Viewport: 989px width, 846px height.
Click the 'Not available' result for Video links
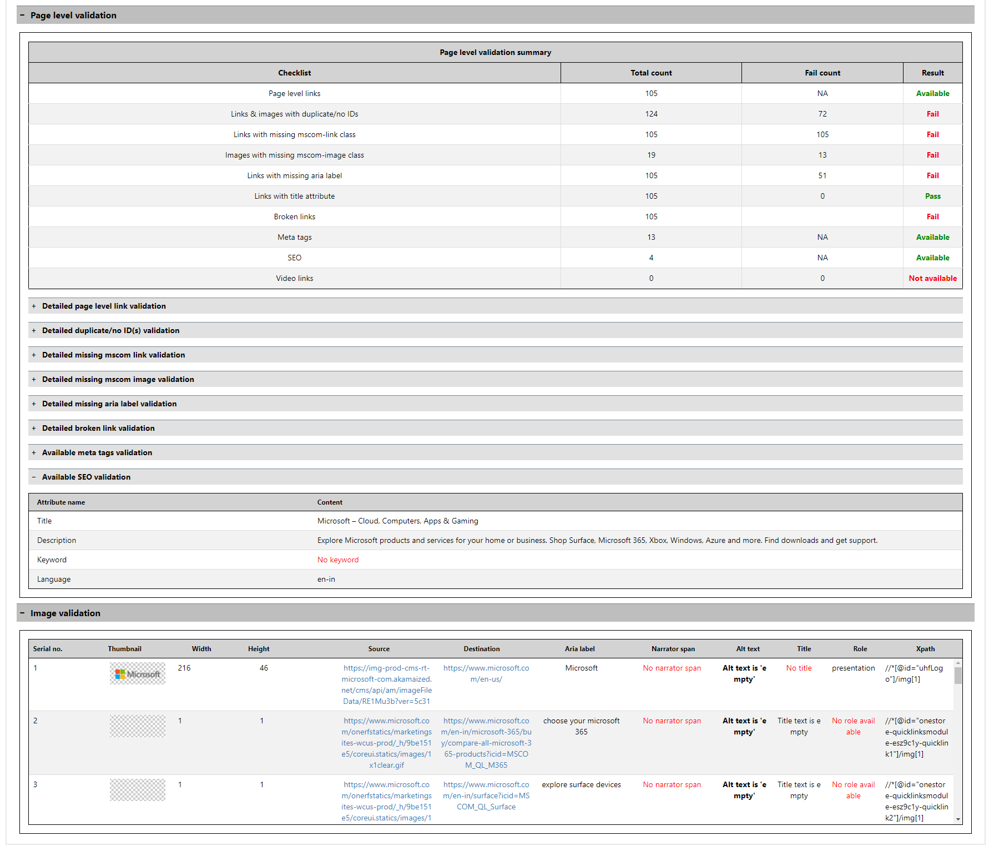coord(933,278)
